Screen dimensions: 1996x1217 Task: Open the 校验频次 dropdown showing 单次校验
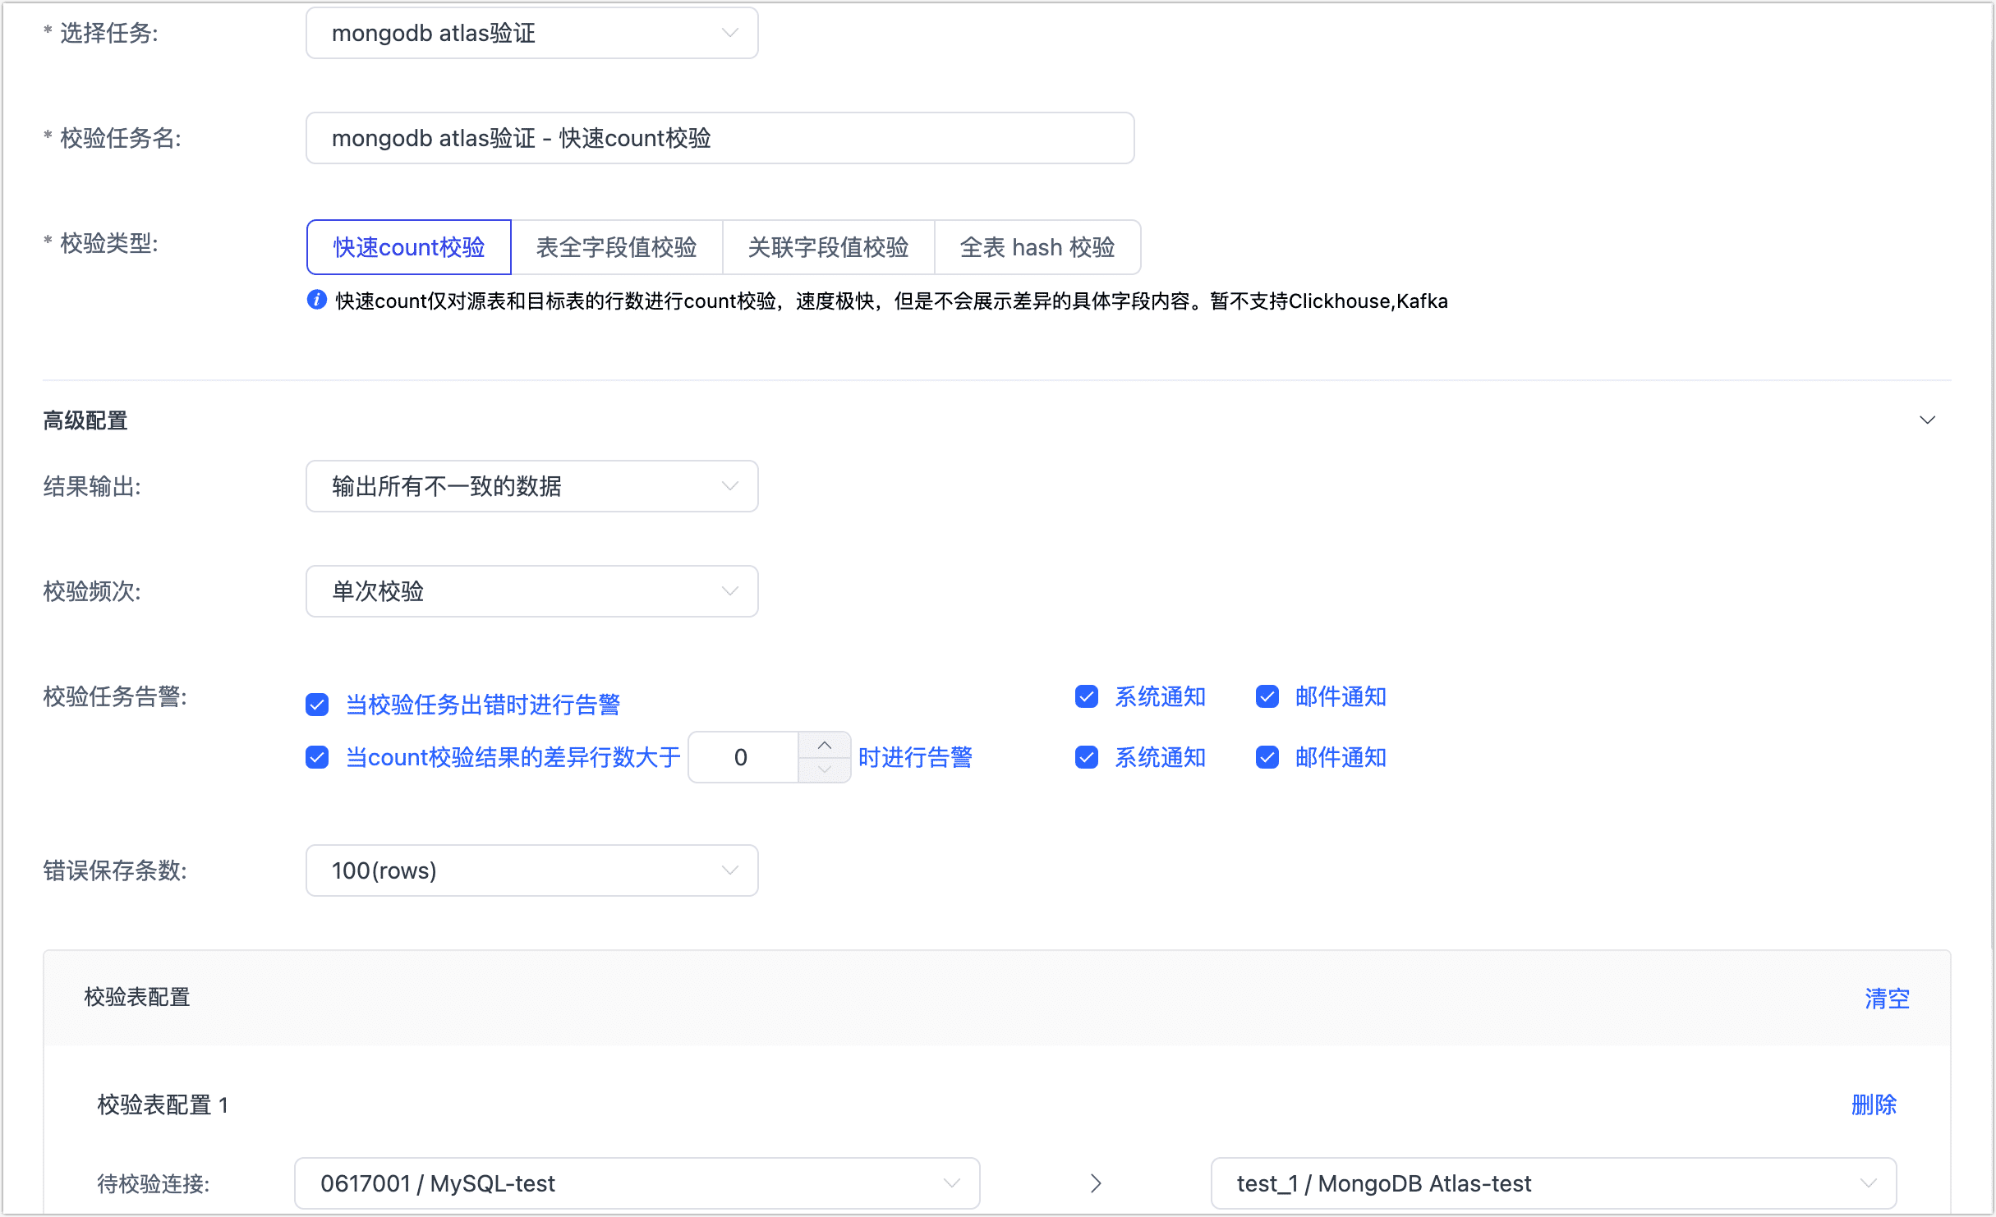531,591
